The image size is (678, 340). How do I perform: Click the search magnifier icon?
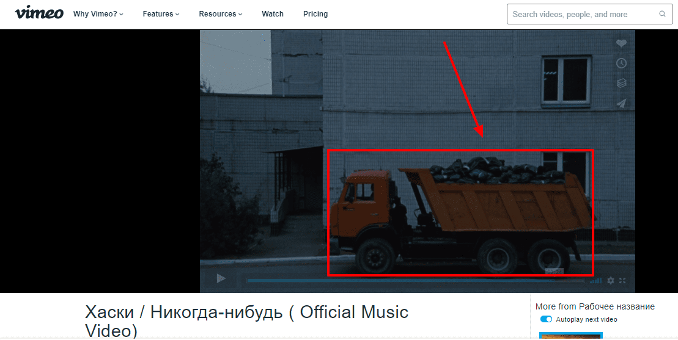click(662, 14)
